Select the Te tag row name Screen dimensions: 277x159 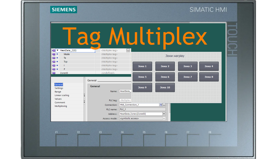(x=65, y=58)
